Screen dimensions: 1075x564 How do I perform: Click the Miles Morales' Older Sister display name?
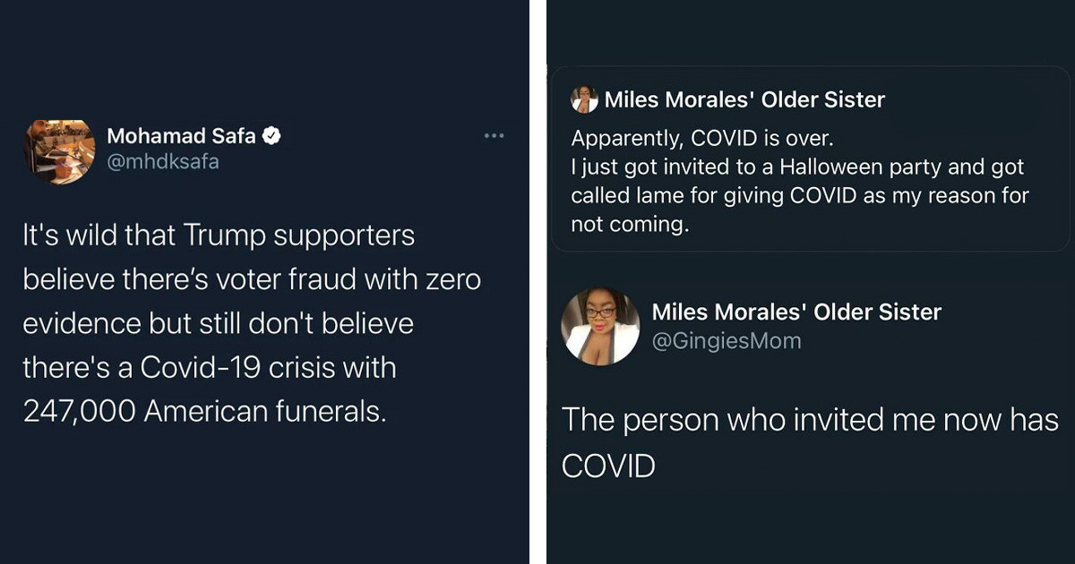(795, 312)
